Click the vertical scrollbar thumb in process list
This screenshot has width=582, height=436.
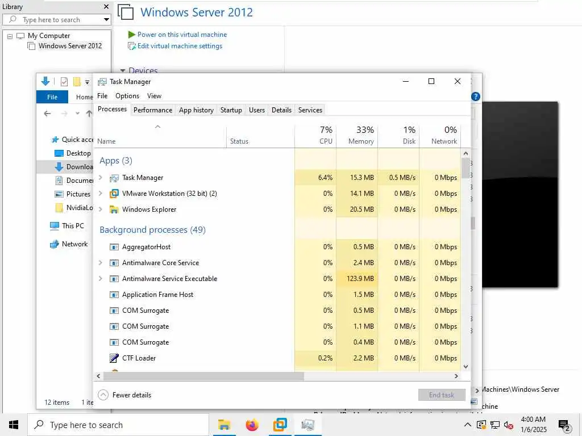[466, 168]
